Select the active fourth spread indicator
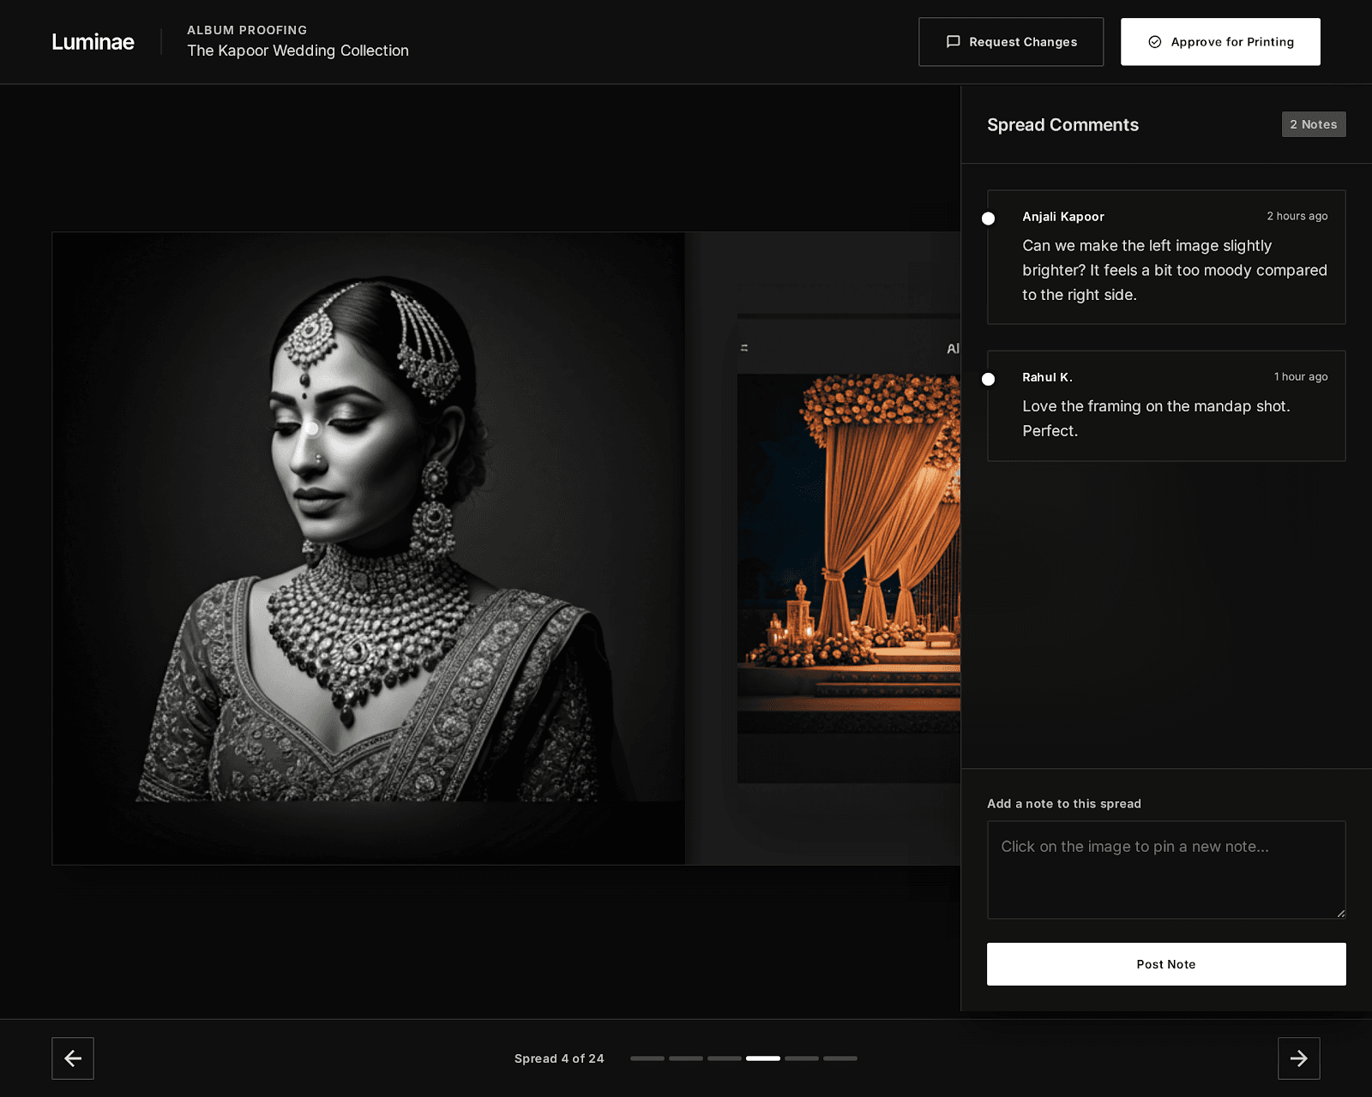The height and width of the screenshot is (1097, 1372). click(x=763, y=1058)
